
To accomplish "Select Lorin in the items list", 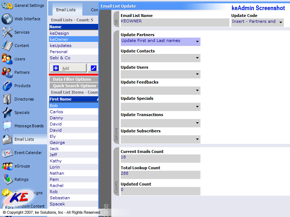I will coord(74,167).
